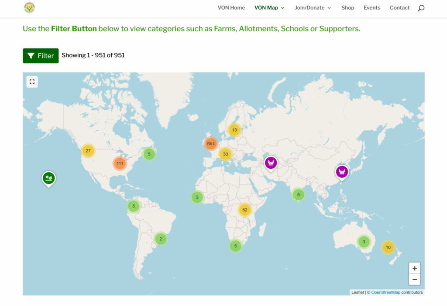Screen dimensions: 447x306
Task: Click the purple marker over Middle East
Action: tap(271, 163)
